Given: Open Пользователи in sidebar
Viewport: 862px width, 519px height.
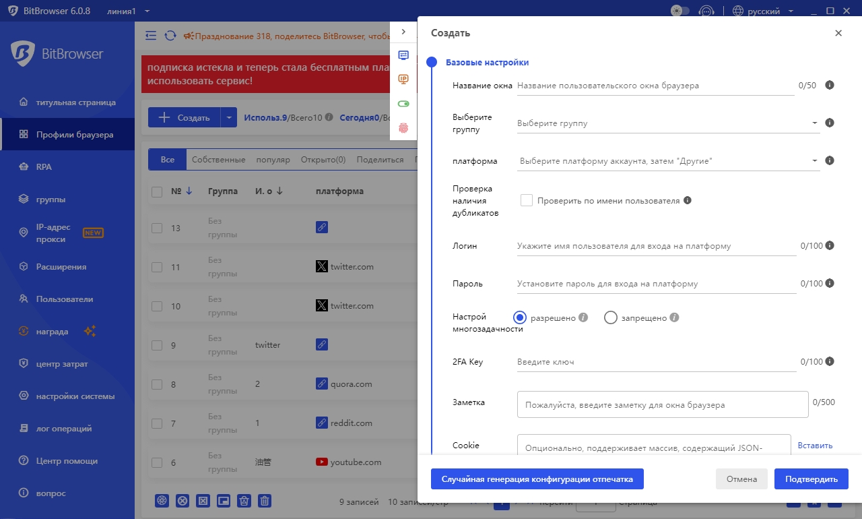Looking at the screenshot, I should 67,299.
